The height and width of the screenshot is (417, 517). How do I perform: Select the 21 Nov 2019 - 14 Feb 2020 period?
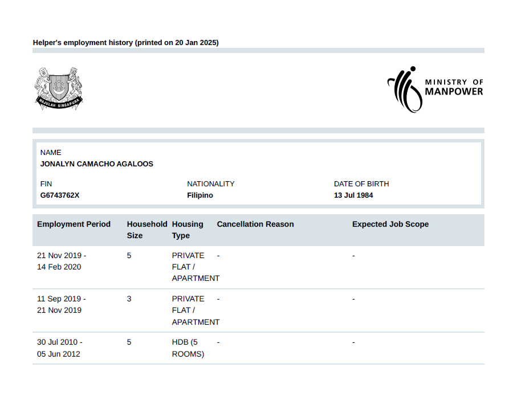click(x=62, y=261)
